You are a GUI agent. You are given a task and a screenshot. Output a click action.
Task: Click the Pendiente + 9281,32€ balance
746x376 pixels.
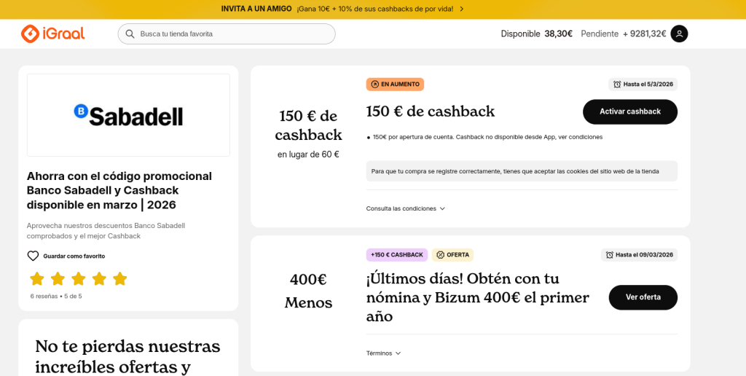pyautogui.click(x=624, y=34)
